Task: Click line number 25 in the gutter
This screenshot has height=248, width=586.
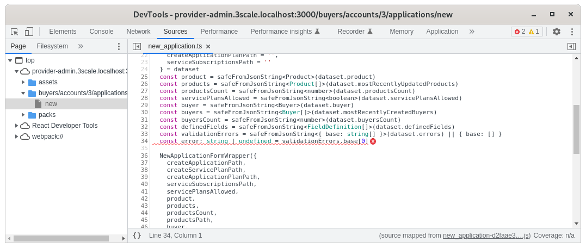Action: (144, 77)
